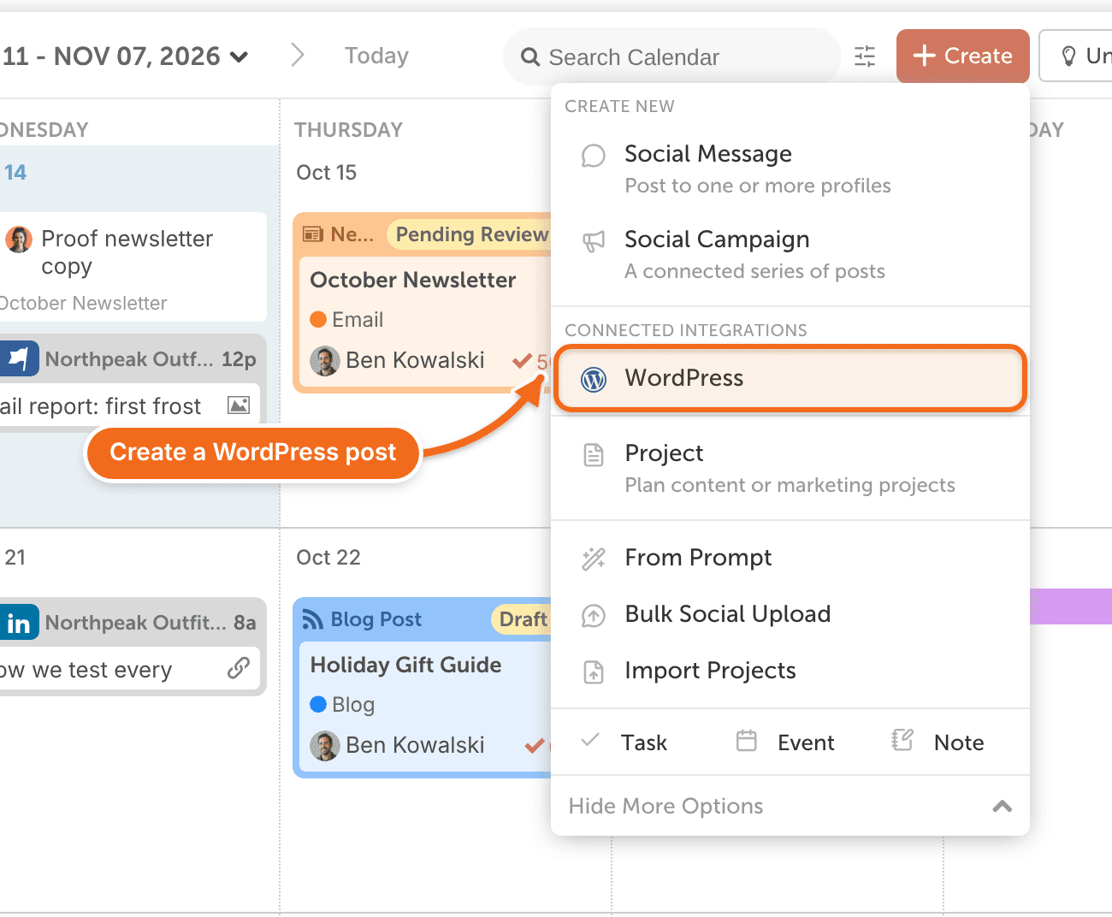Select the Event option

[x=785, y=742]
